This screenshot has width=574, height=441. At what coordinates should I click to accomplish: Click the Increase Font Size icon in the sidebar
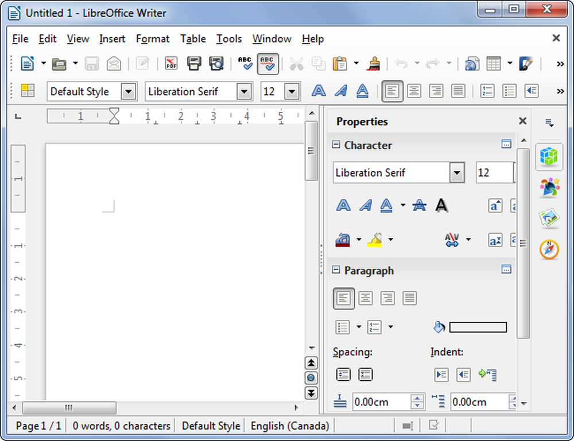pos(495,205)
